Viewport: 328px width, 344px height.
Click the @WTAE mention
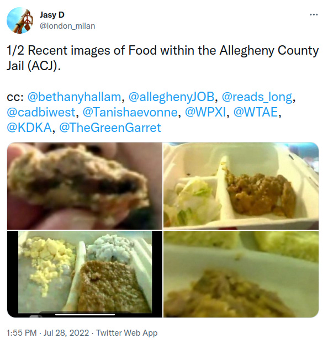coord(256,112)
